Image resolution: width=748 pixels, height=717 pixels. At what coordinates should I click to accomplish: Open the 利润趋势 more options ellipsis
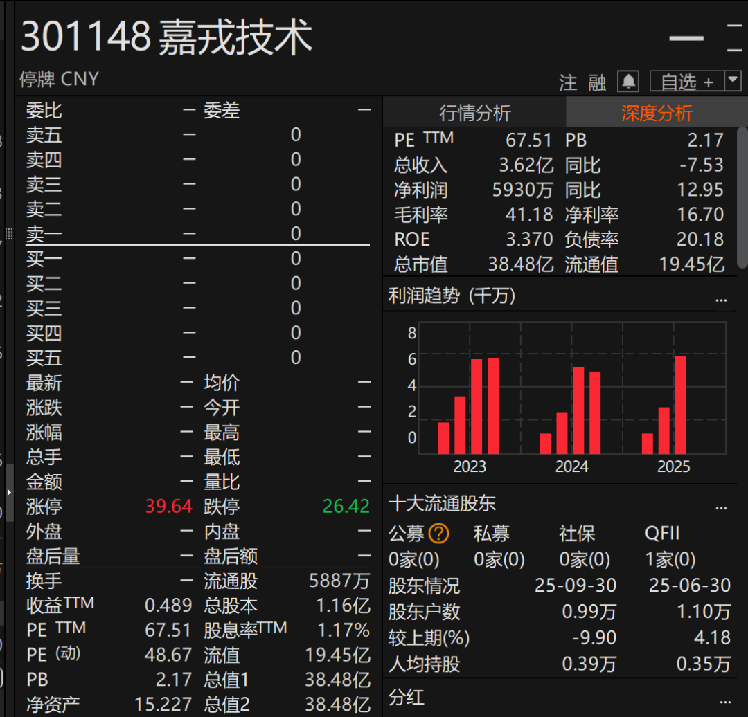tap(721, 298)
